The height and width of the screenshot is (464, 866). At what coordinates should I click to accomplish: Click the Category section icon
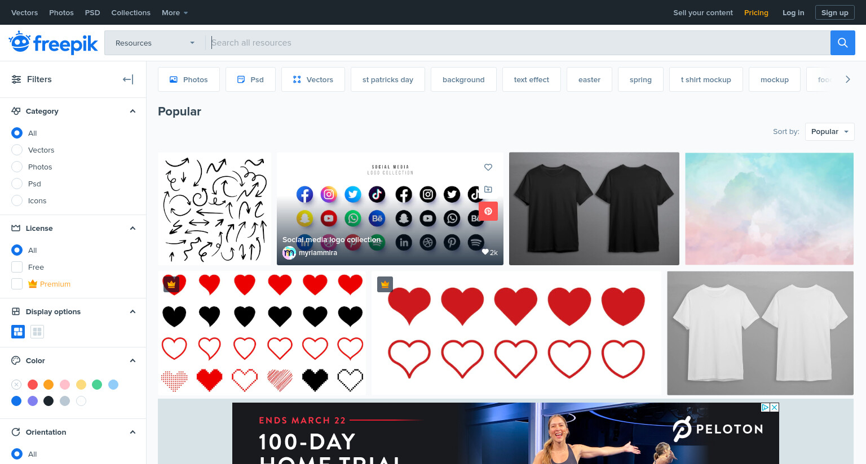16,111
